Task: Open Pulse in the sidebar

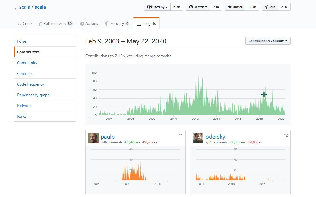Action: (45, 41)
